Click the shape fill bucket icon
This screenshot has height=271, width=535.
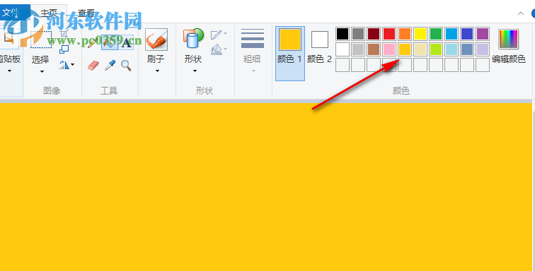point(217,49)
